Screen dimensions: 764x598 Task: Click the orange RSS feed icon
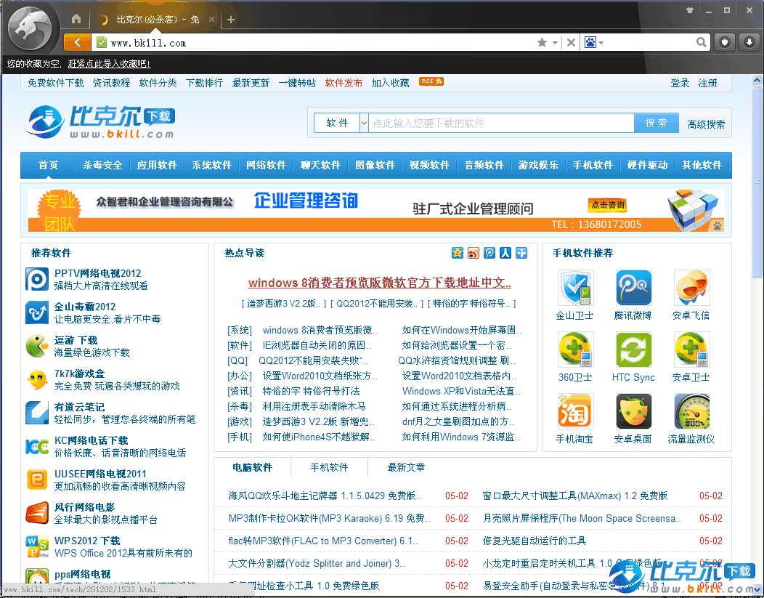click(431, 81)
